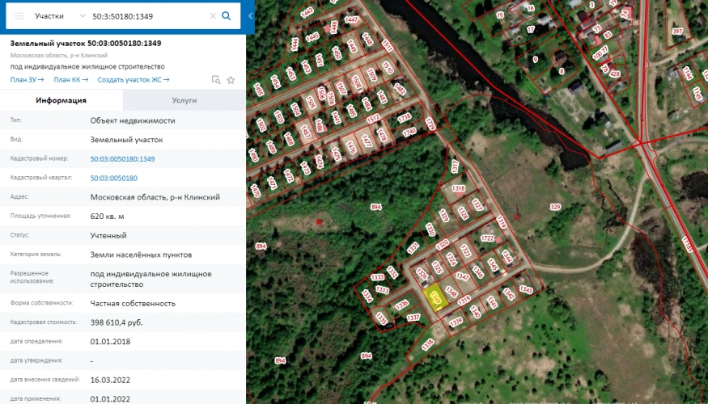Collapse the side panel with arrow
708x404 pixels.
[x=250, y=16]
